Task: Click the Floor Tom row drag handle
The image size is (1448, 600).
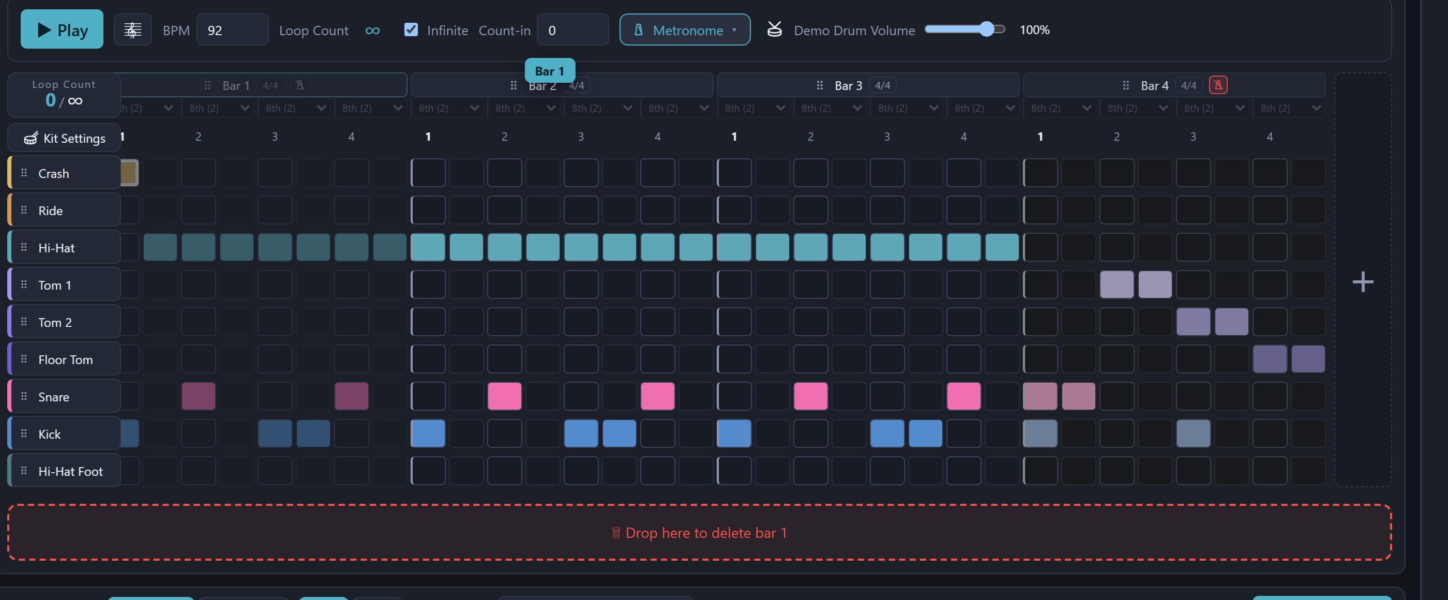Action: 24,359
